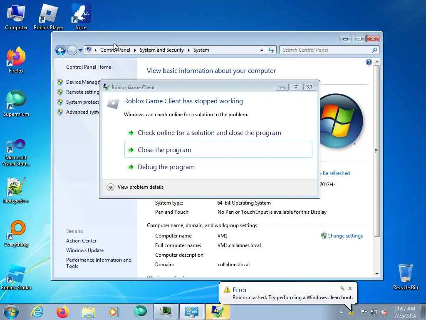Open System protection link

(83, 102)
